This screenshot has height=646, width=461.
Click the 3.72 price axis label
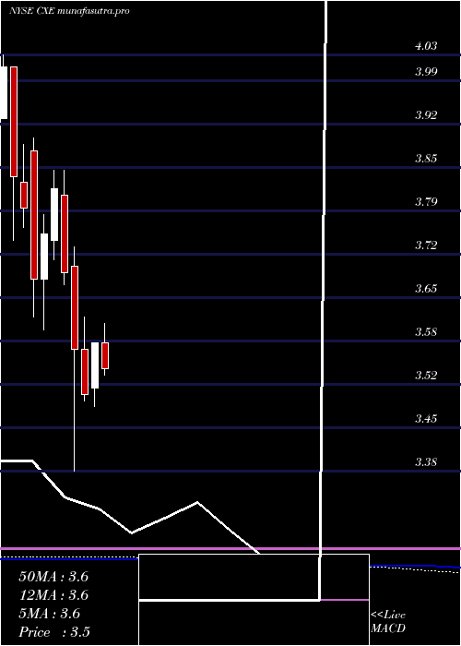pyautogui.click(x=426, y=245)
